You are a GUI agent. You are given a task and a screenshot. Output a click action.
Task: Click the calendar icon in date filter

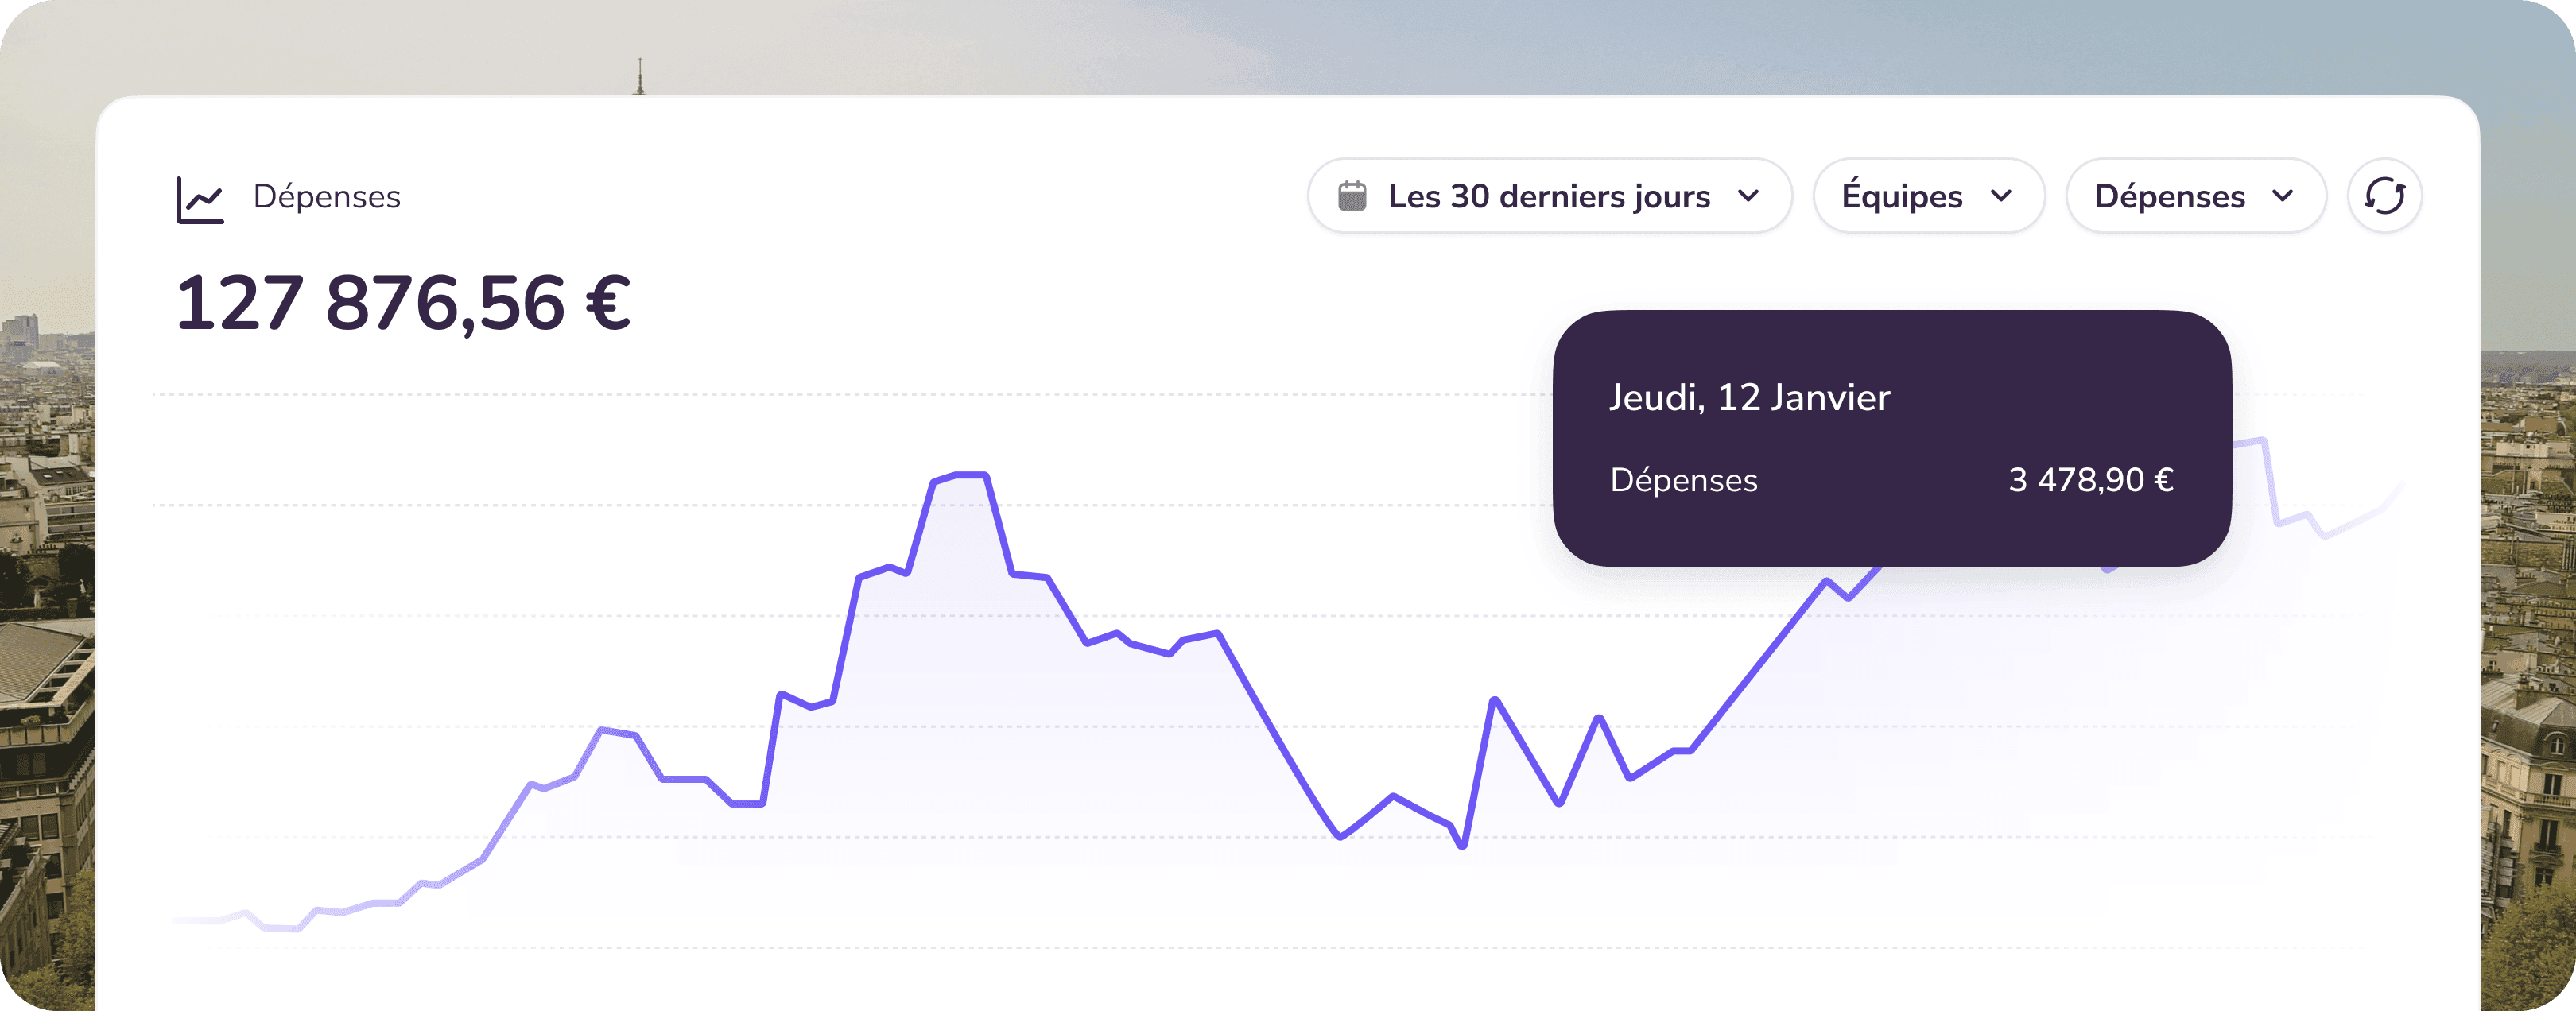point(1352,196)
